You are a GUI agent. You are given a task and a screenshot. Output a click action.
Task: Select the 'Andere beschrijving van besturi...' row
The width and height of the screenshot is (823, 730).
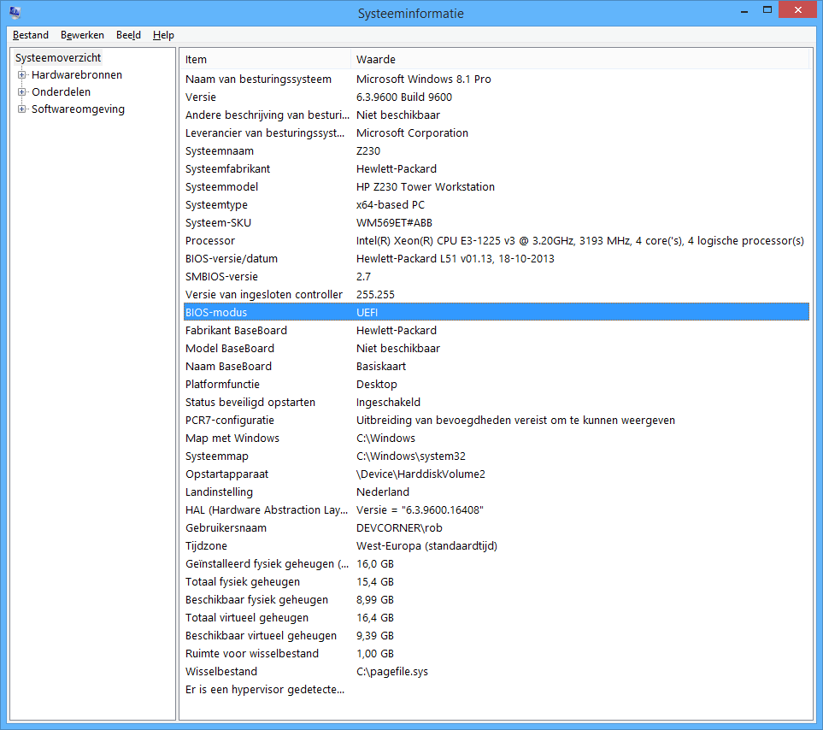(496, 115)
